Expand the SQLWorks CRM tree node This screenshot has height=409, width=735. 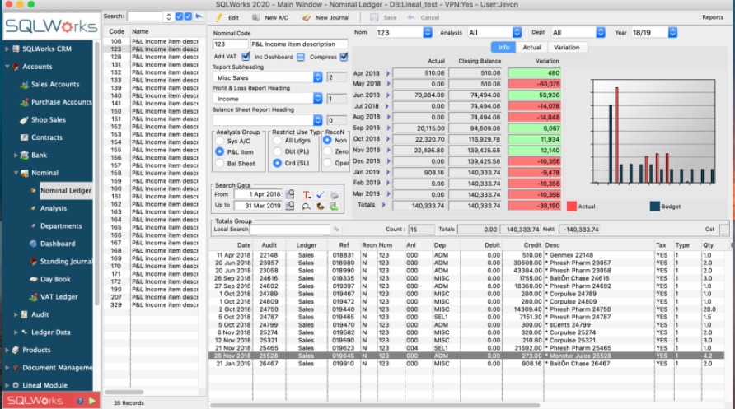7,49
